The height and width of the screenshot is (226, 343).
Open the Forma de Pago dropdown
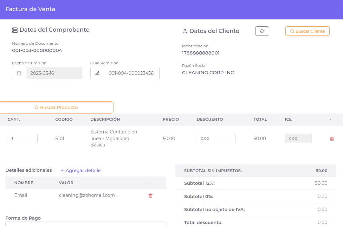click(x=86, y=224)
